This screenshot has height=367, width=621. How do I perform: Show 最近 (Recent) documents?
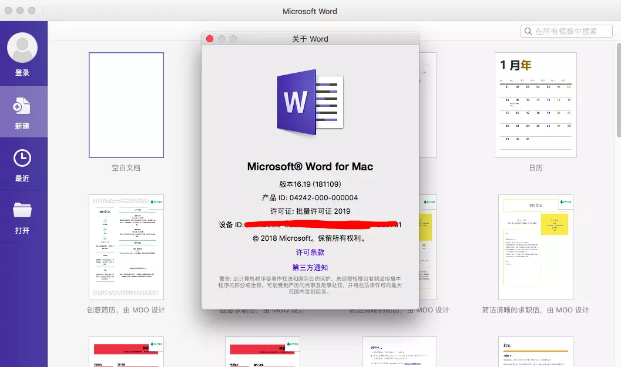(x=24, y=164)
